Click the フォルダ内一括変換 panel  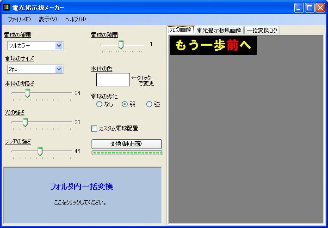pyautogui.click(x=82, y=195)
